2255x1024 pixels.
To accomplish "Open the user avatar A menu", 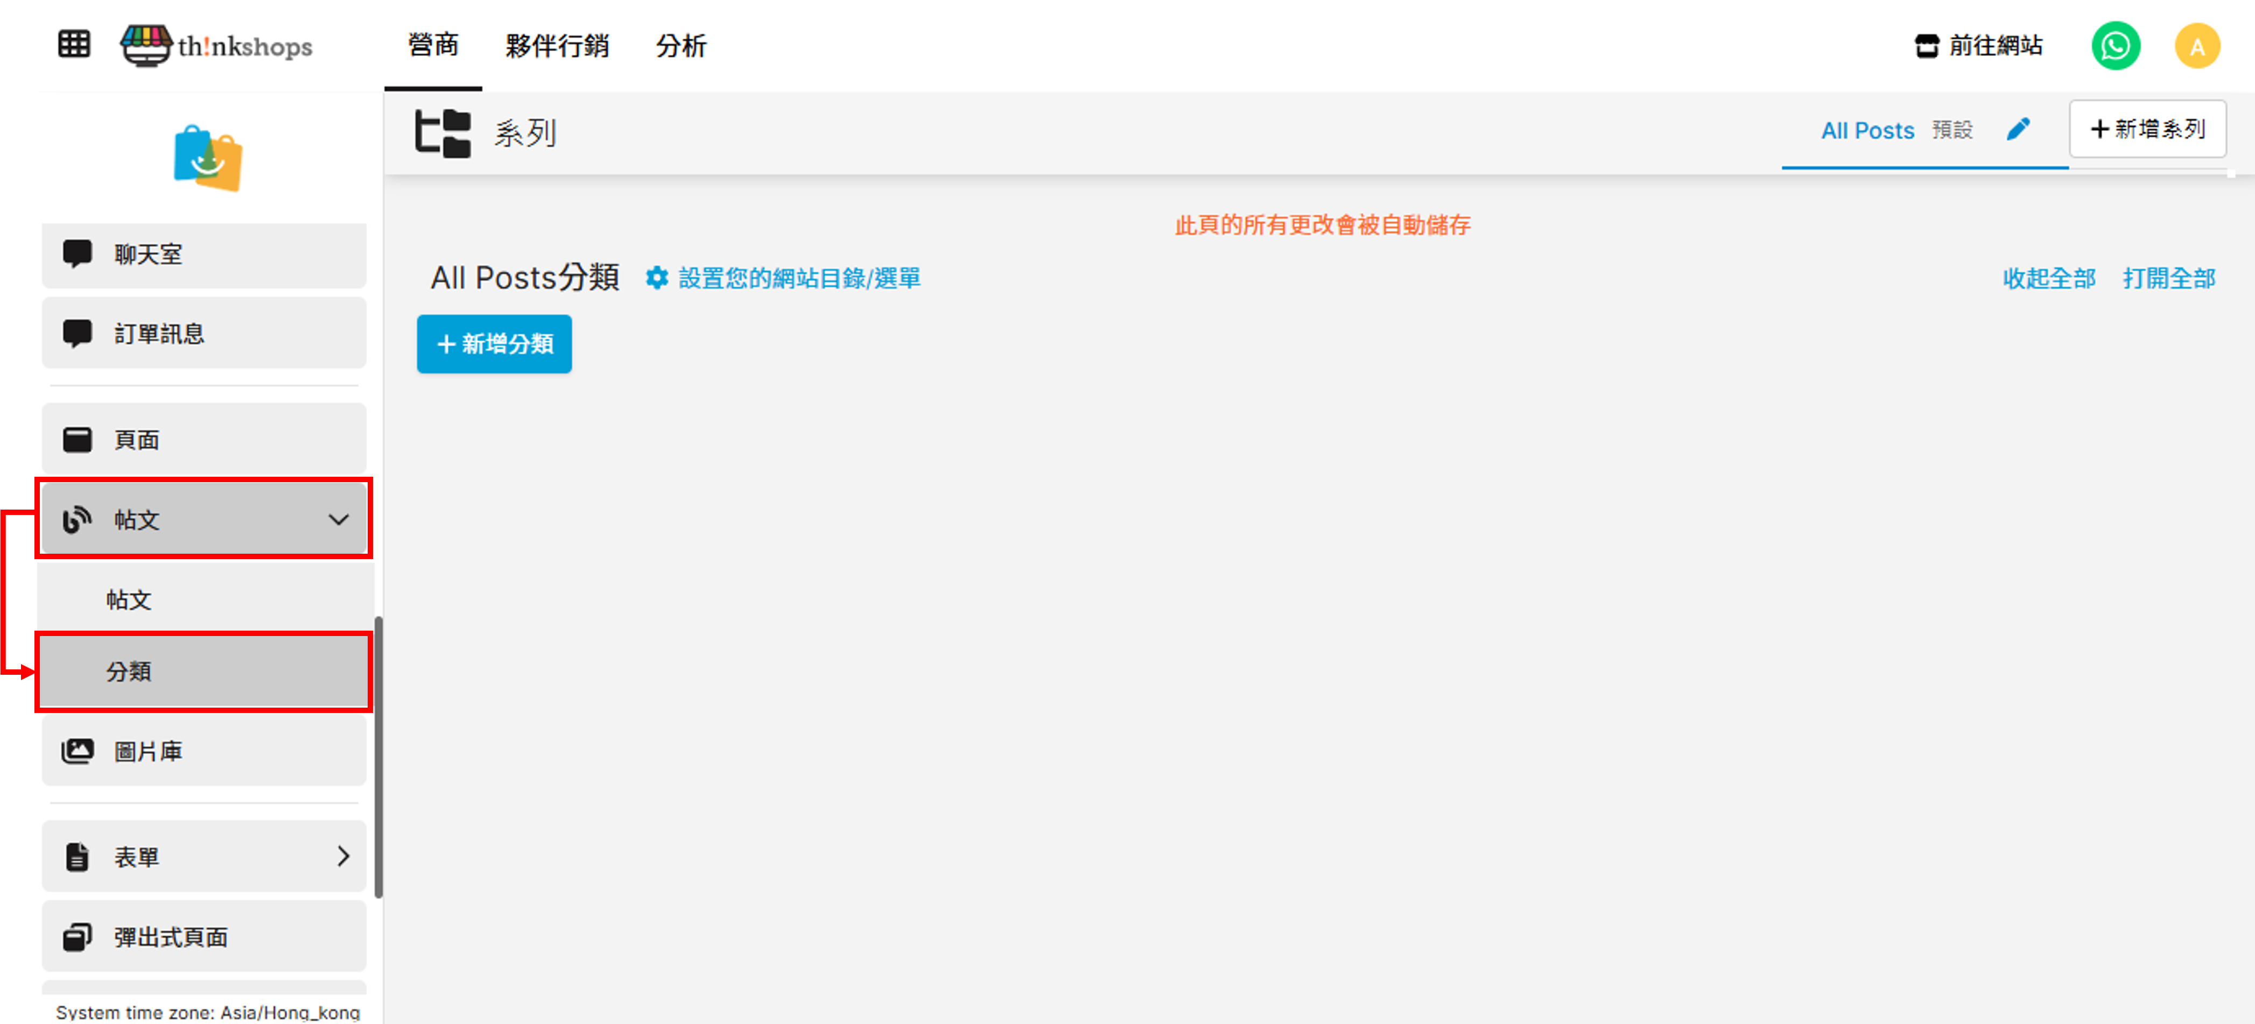I will (x=2196, y=46).
